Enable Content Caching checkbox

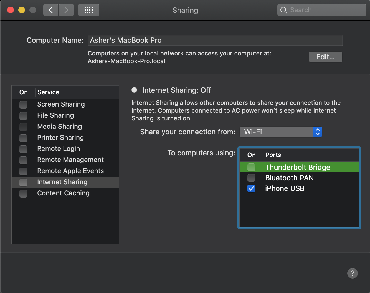pos(23,193)
